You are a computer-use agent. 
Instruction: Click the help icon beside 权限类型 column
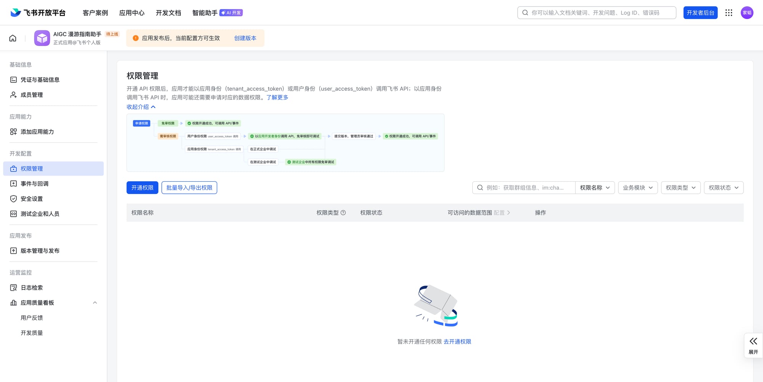(343, 213)
